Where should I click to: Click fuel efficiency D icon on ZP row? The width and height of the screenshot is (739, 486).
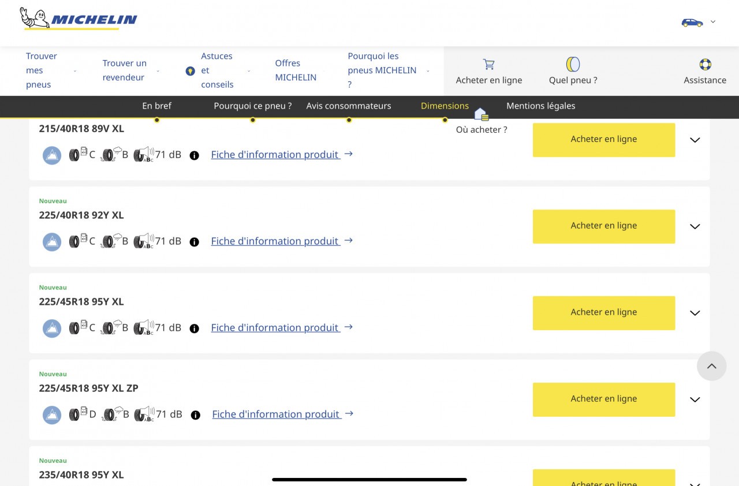(79, 414)
